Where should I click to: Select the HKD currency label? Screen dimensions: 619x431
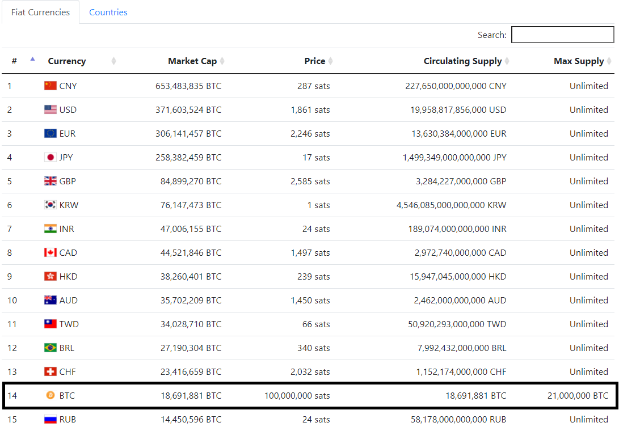click(68, 276)
